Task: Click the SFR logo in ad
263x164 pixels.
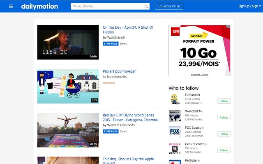Action: click(175, 32)
